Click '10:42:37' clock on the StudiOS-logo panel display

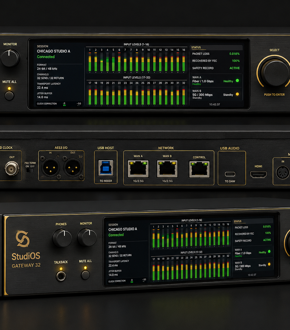(x=252, y=275)
